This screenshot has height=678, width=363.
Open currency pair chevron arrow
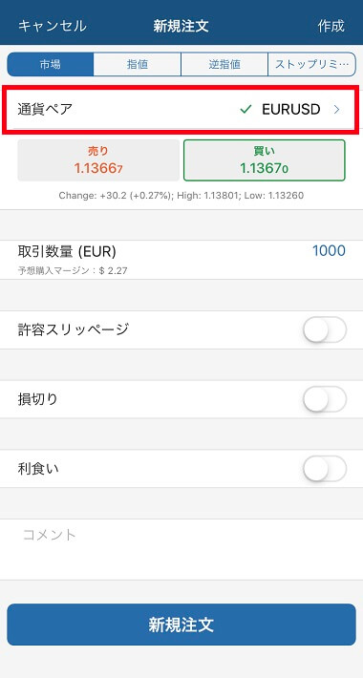(x=336, y=110)
